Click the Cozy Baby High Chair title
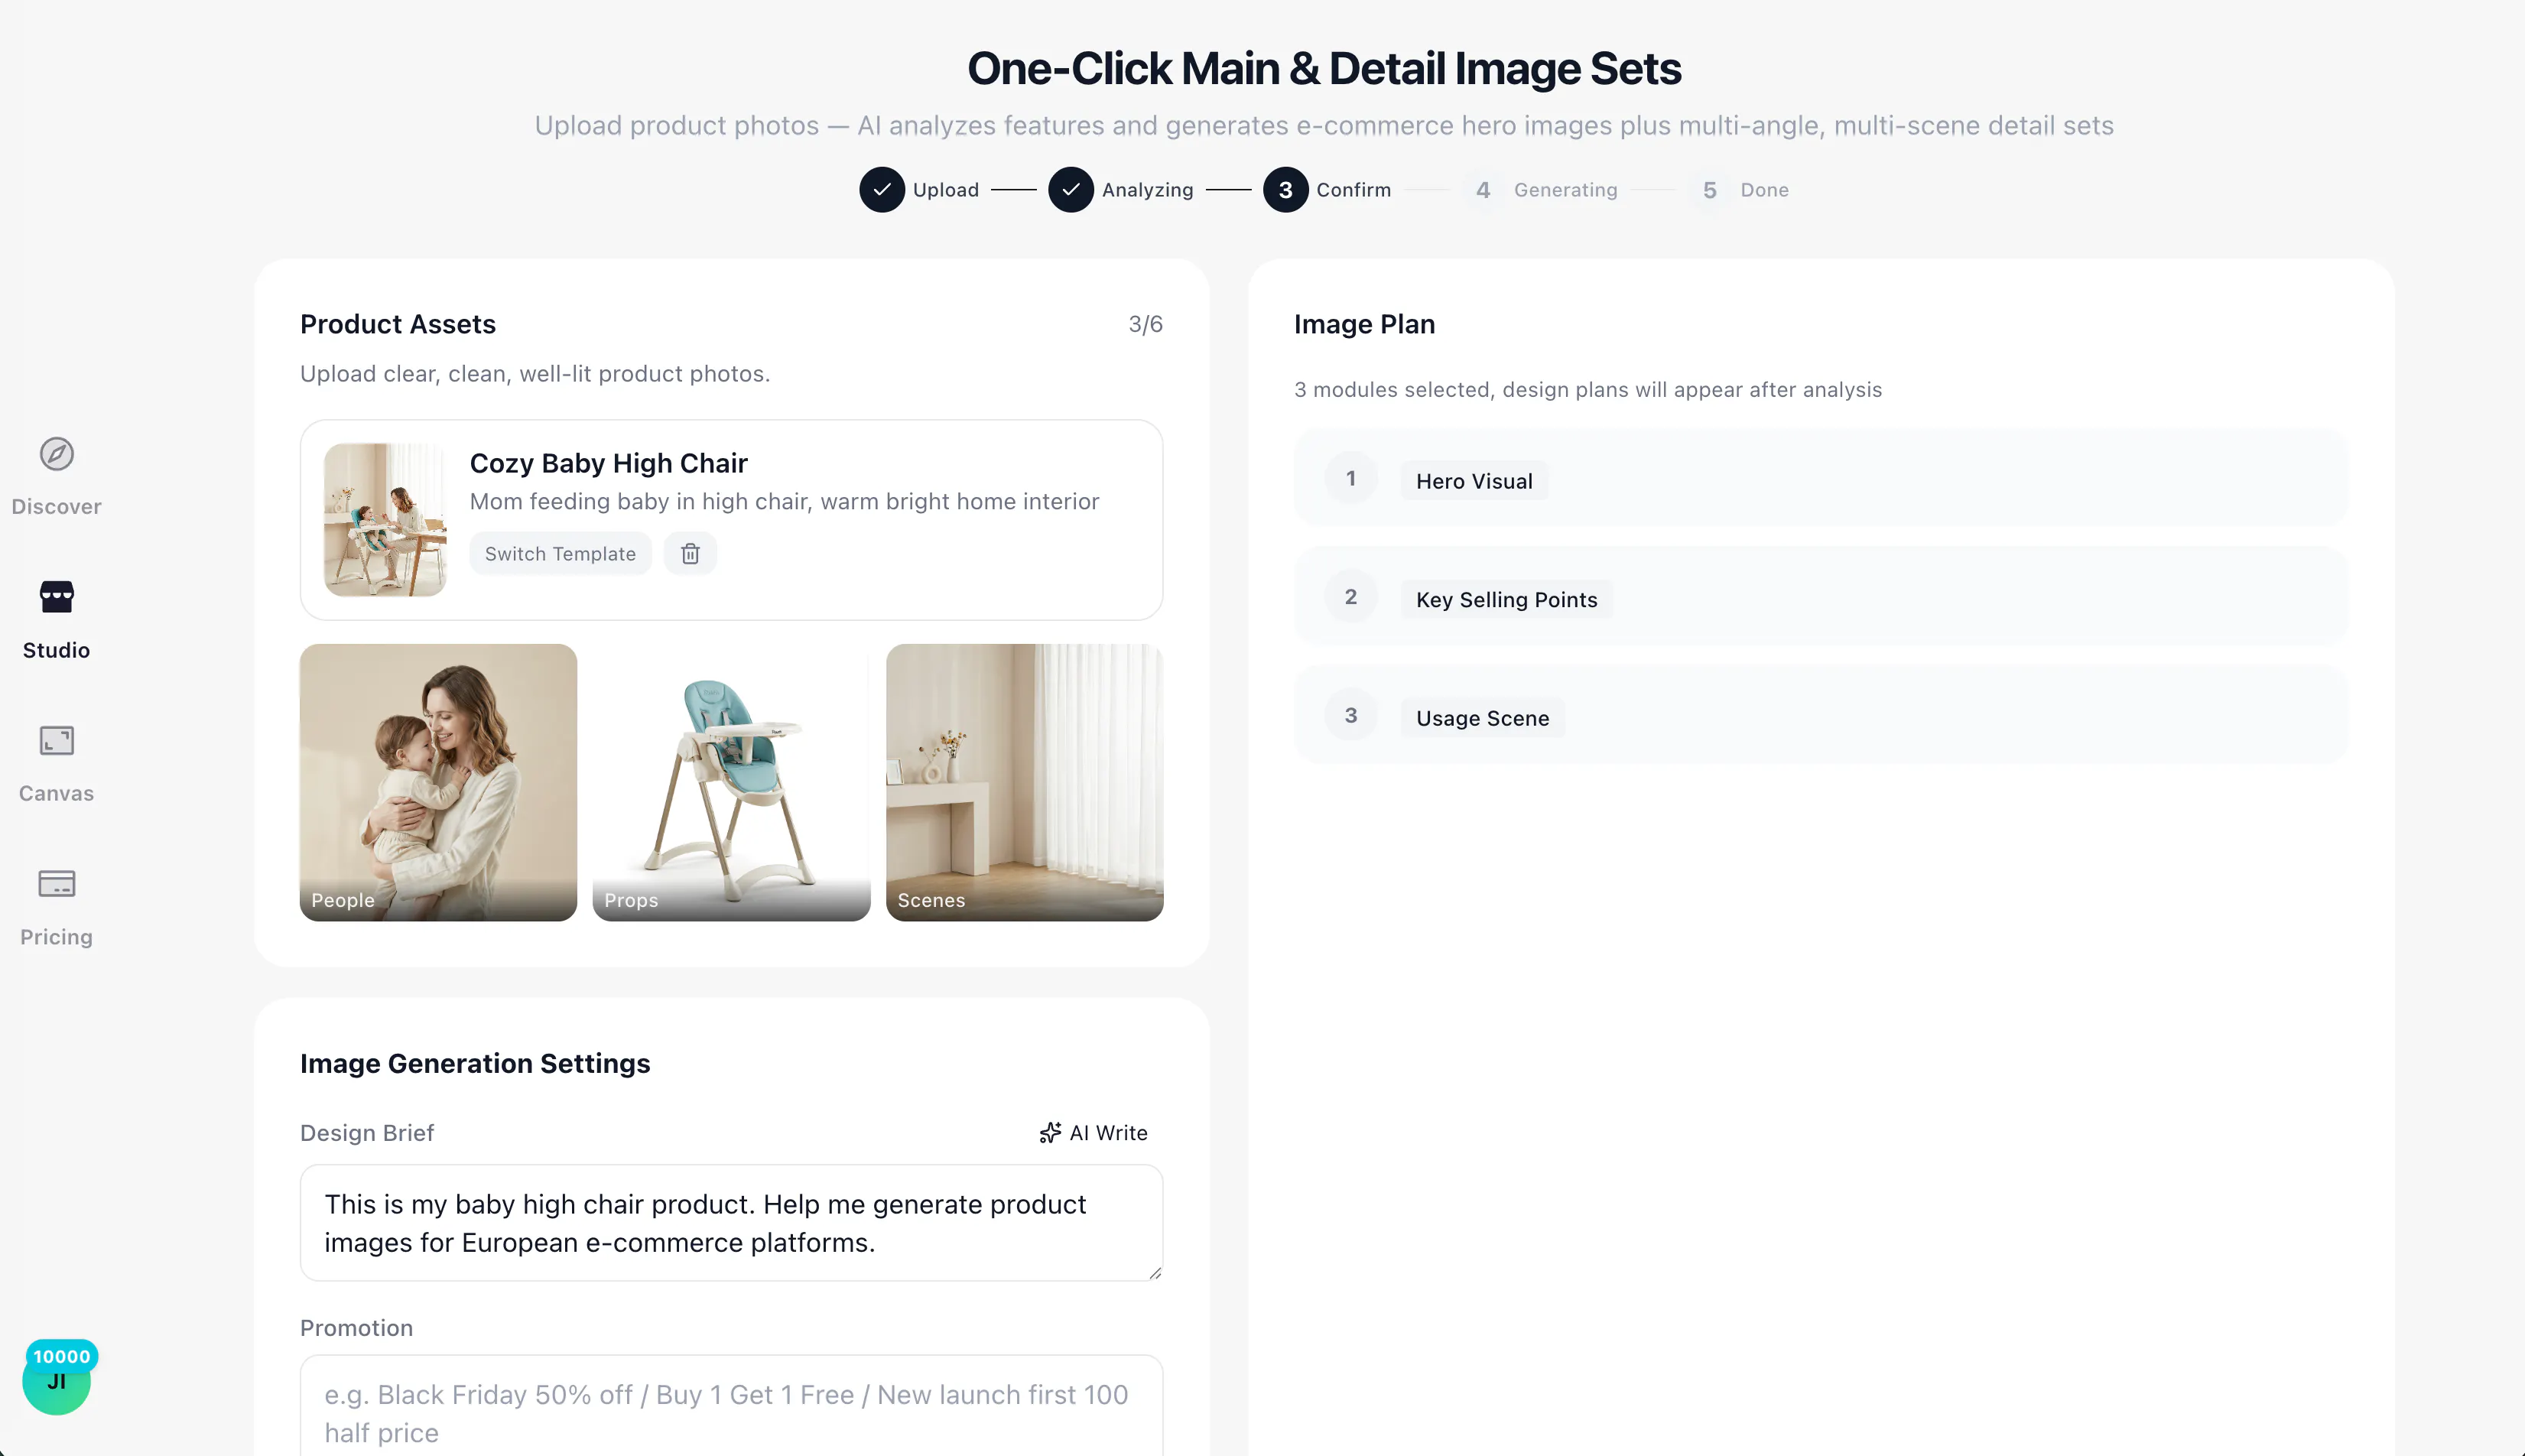Image resolution: width=2525 pixels, height=1456 pixels. [x=608, y=463]
